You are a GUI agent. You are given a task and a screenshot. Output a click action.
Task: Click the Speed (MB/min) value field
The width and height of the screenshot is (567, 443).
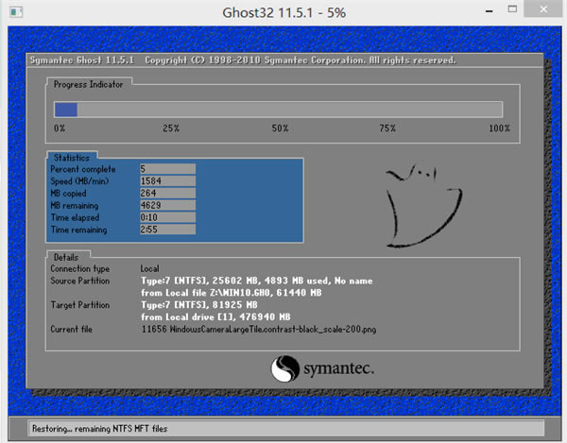167,181
